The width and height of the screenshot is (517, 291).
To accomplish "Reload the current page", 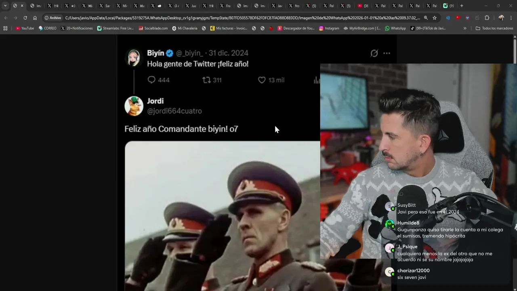I will (x=25, y=18).
